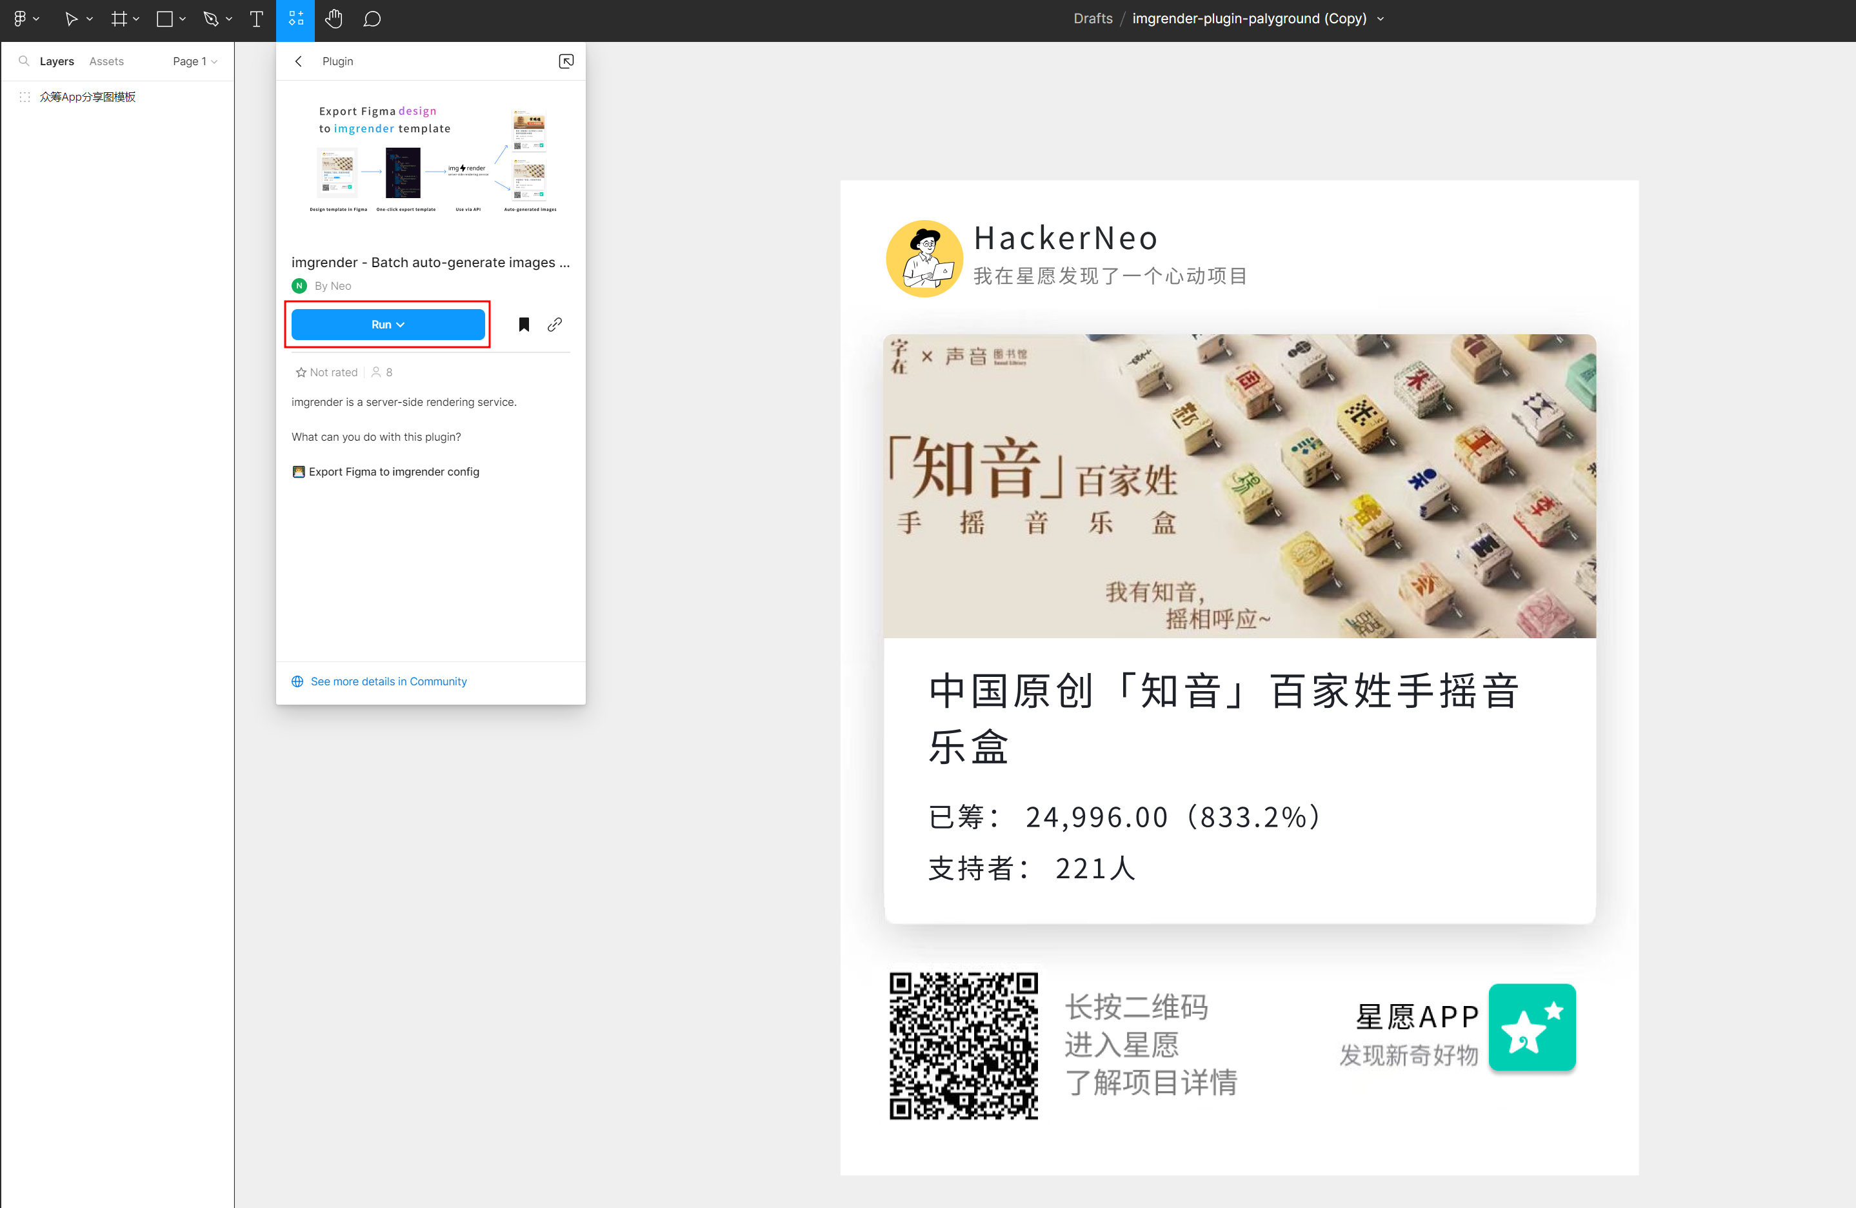Select the Move tool
The image size is (1856, 1208).
click(x=71, y=19)
